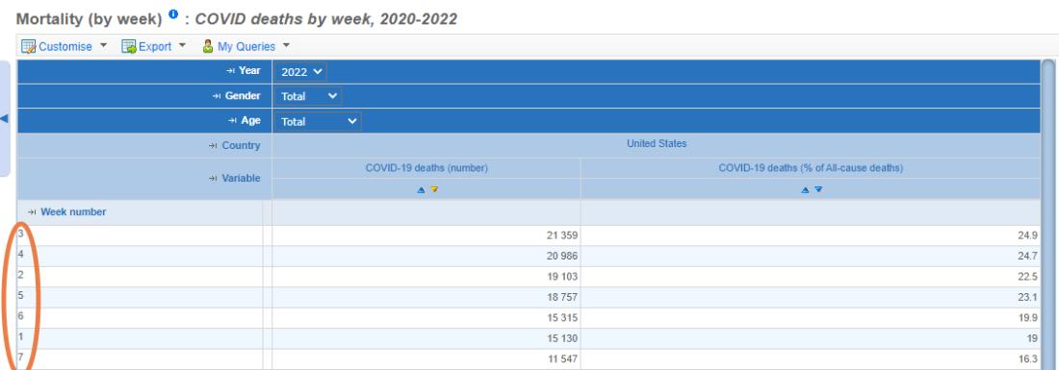Click the COVID-19 deaths (number) header
1059x370 pixels.
pos(426,168)
